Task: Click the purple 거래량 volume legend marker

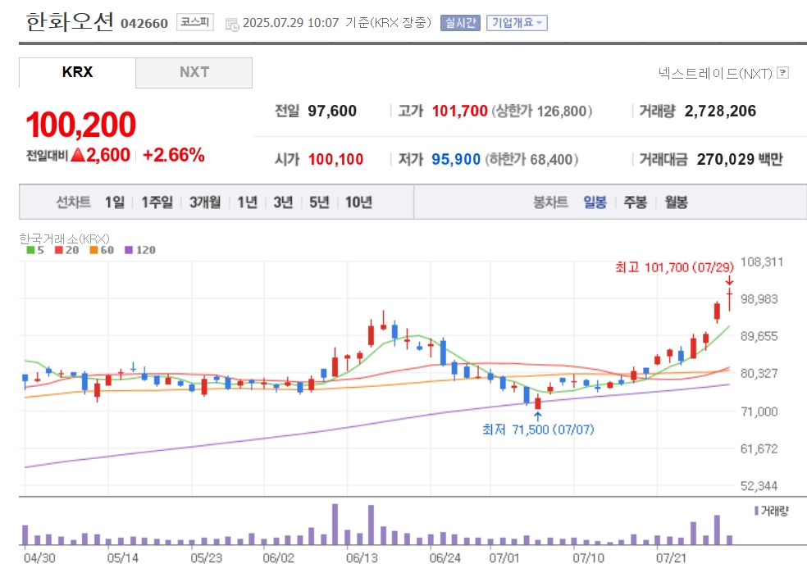Action: [x=756, y=511]
